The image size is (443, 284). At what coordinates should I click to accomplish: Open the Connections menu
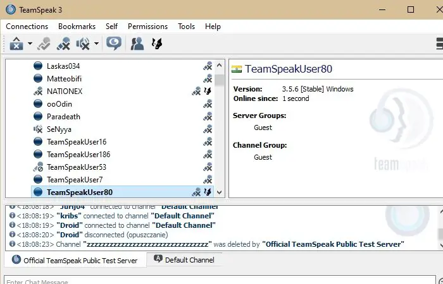pos(27,27)
